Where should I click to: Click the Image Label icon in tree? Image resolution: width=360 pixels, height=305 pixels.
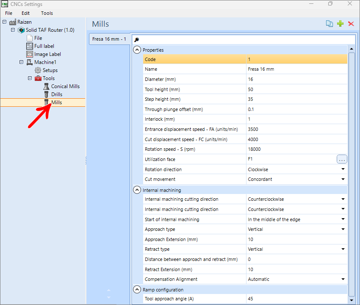(x=30, y=54)
